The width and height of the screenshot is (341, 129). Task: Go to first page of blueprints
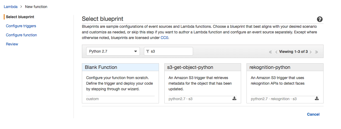click(x=270, y=52)
